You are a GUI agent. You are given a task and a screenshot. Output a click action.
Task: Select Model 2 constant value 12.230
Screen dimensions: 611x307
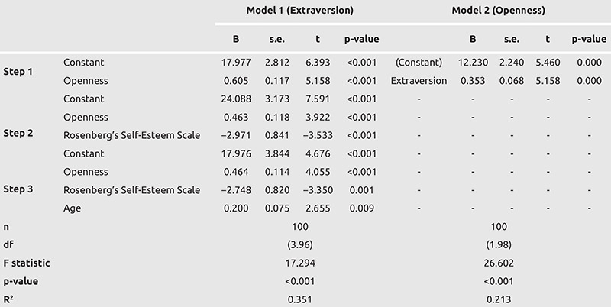point(472,63)
